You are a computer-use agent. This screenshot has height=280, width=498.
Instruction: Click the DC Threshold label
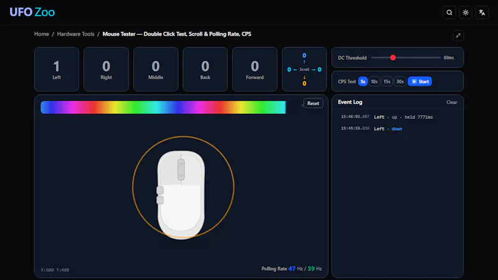click(x=352, y=58)
